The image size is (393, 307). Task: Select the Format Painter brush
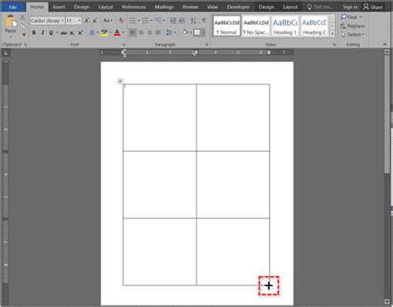[23, 35]
